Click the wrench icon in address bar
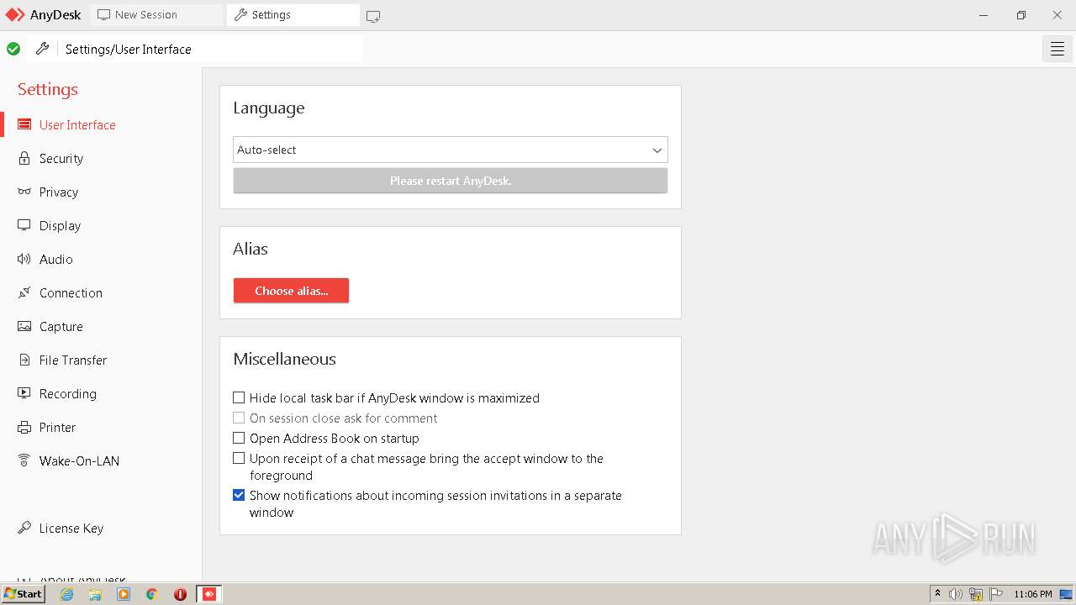Screen dimensions: 1076x605 point(42,49)
